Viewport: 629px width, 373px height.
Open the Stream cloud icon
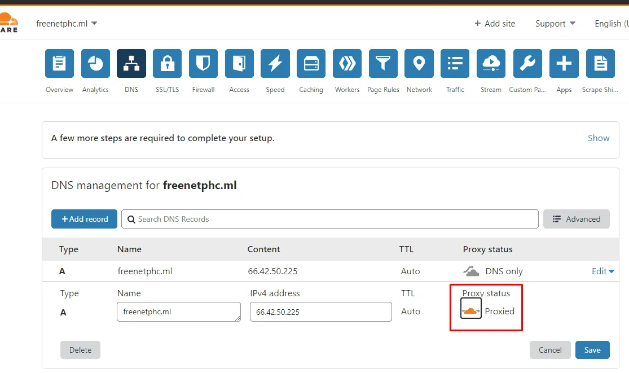pyautogui.click(x=491, y=63)
